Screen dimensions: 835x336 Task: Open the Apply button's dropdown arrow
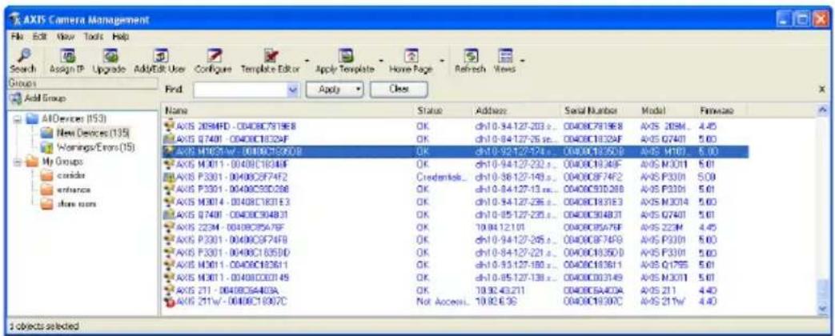coord(359,90)
